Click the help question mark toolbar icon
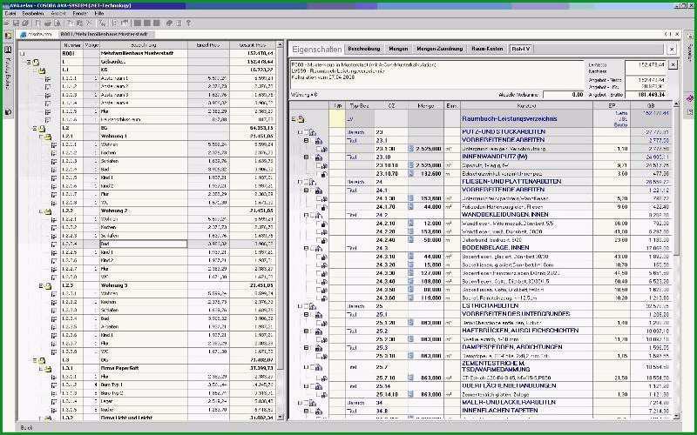This screenshot has height=435, width=697. pyautogui.click(x=188, y=23)
